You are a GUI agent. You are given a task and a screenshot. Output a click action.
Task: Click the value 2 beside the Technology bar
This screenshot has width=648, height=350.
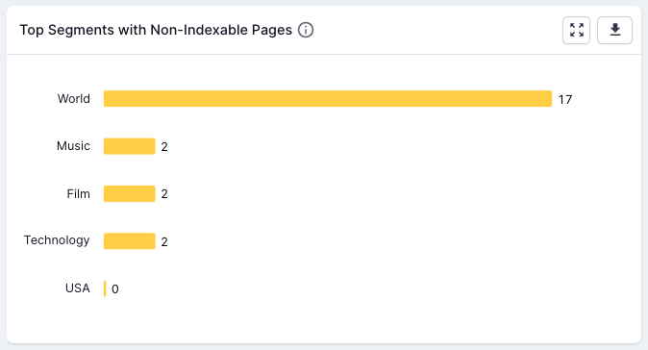tap(164, 241)
